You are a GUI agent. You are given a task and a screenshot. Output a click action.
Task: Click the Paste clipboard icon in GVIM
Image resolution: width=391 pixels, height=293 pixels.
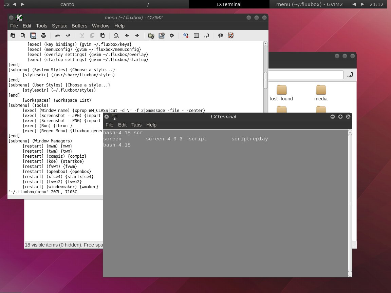[x=103, y=36]
